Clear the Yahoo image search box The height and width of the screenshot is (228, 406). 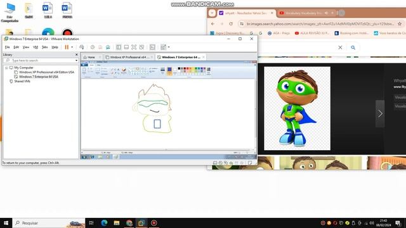(x=340, y=47)
